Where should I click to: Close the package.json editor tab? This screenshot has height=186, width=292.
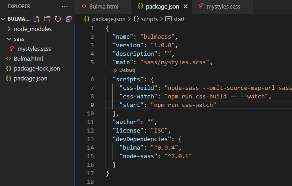(x=186, y=7)
